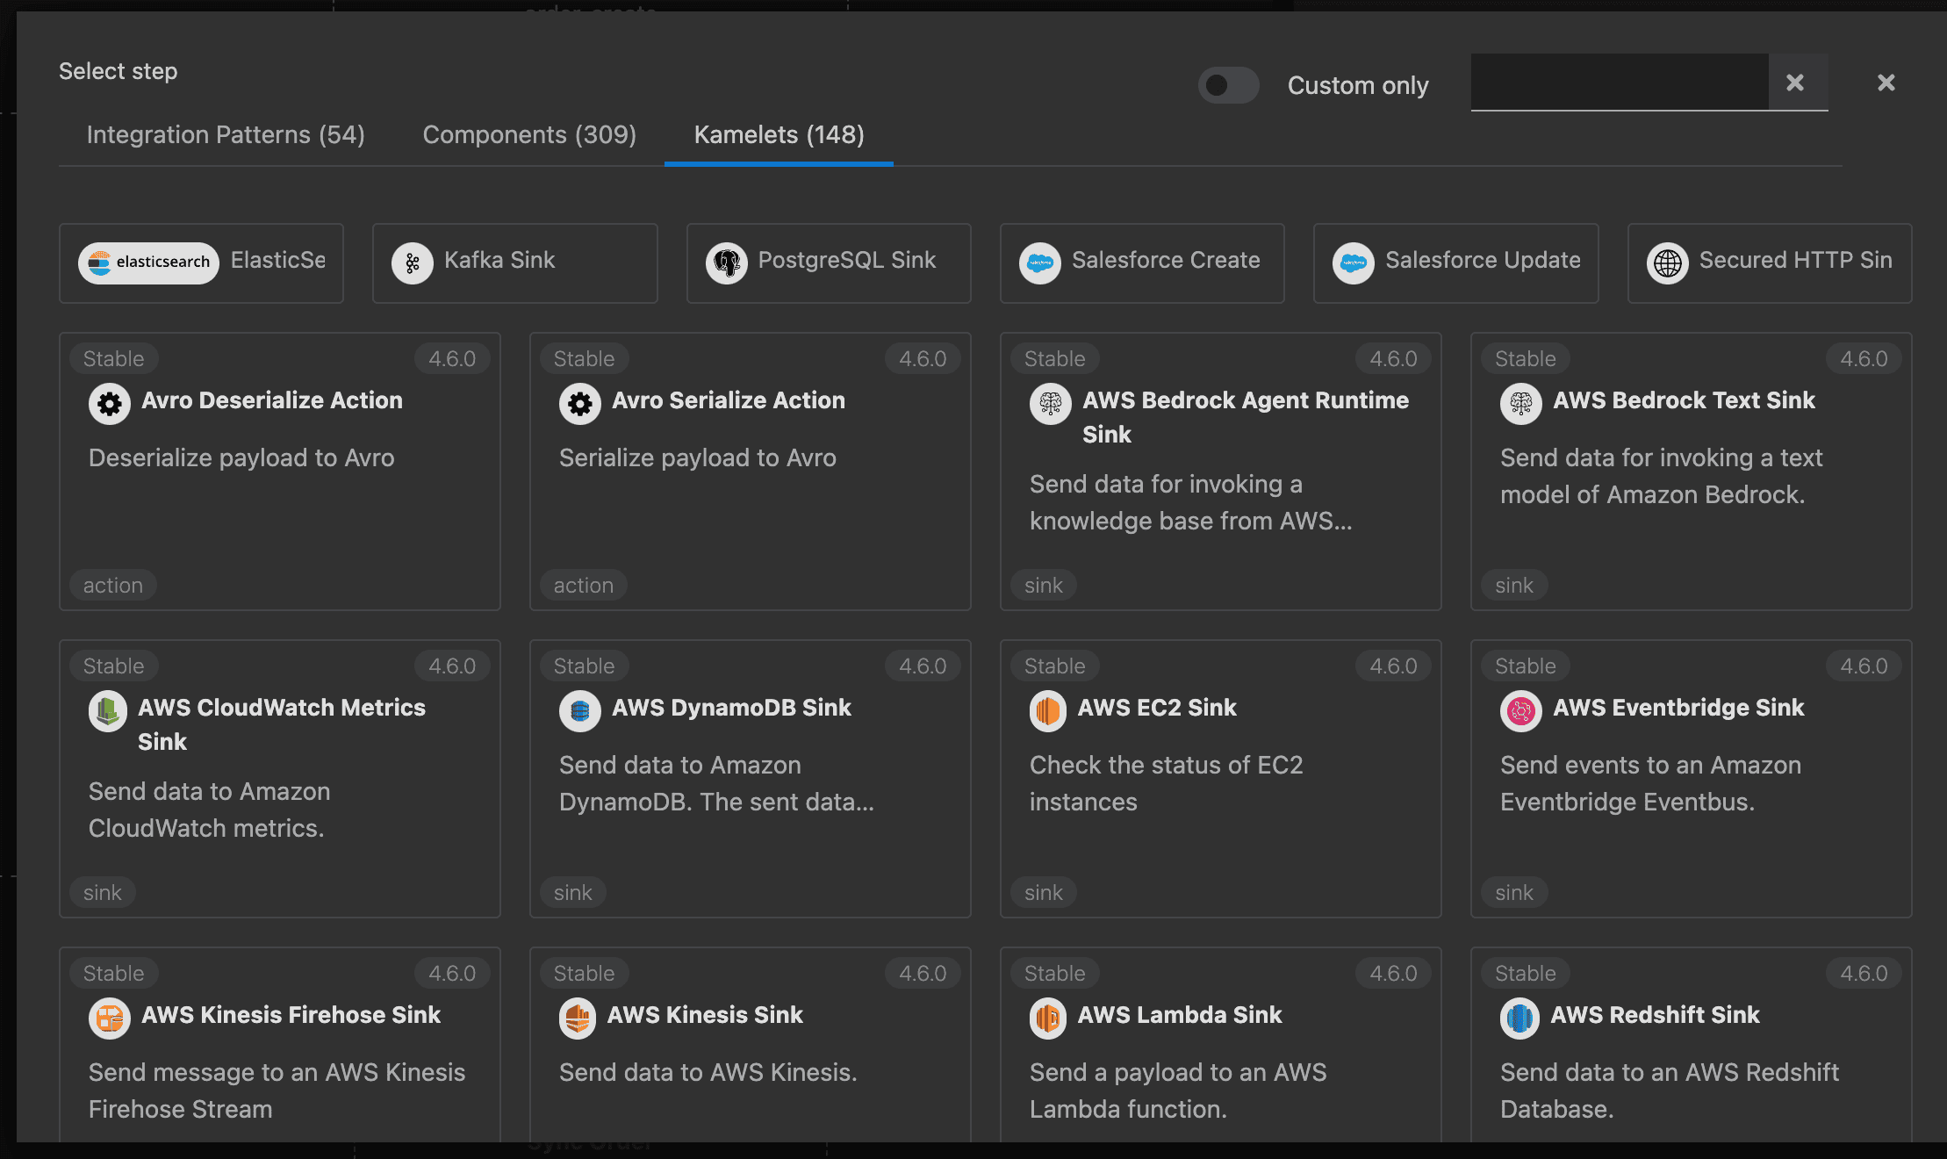
Task: Click into the search input field
Action: coord(1619,82)
